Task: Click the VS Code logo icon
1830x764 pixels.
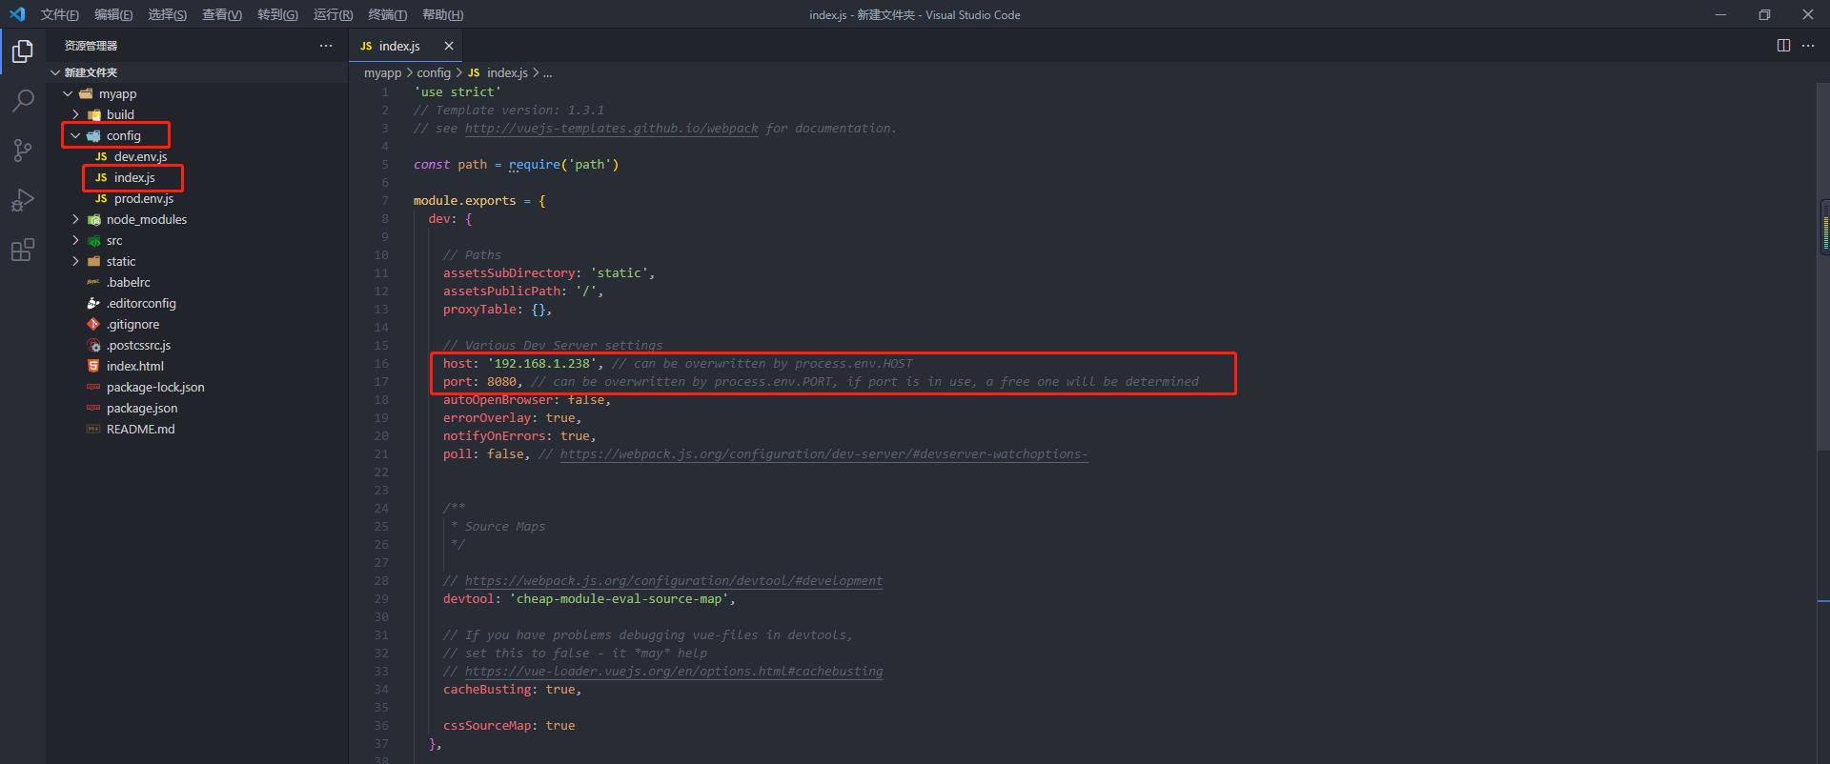Action: click(x=17, y=14)
